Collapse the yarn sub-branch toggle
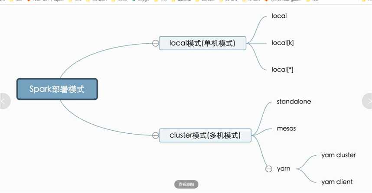Screen dimensions: 372x193 point(268,169)
